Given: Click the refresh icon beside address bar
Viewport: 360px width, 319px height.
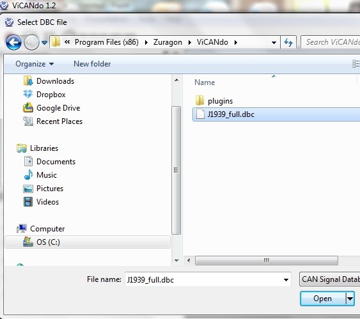Looking at the screenshot, I should pyautogui.click(x=288, y=42).
